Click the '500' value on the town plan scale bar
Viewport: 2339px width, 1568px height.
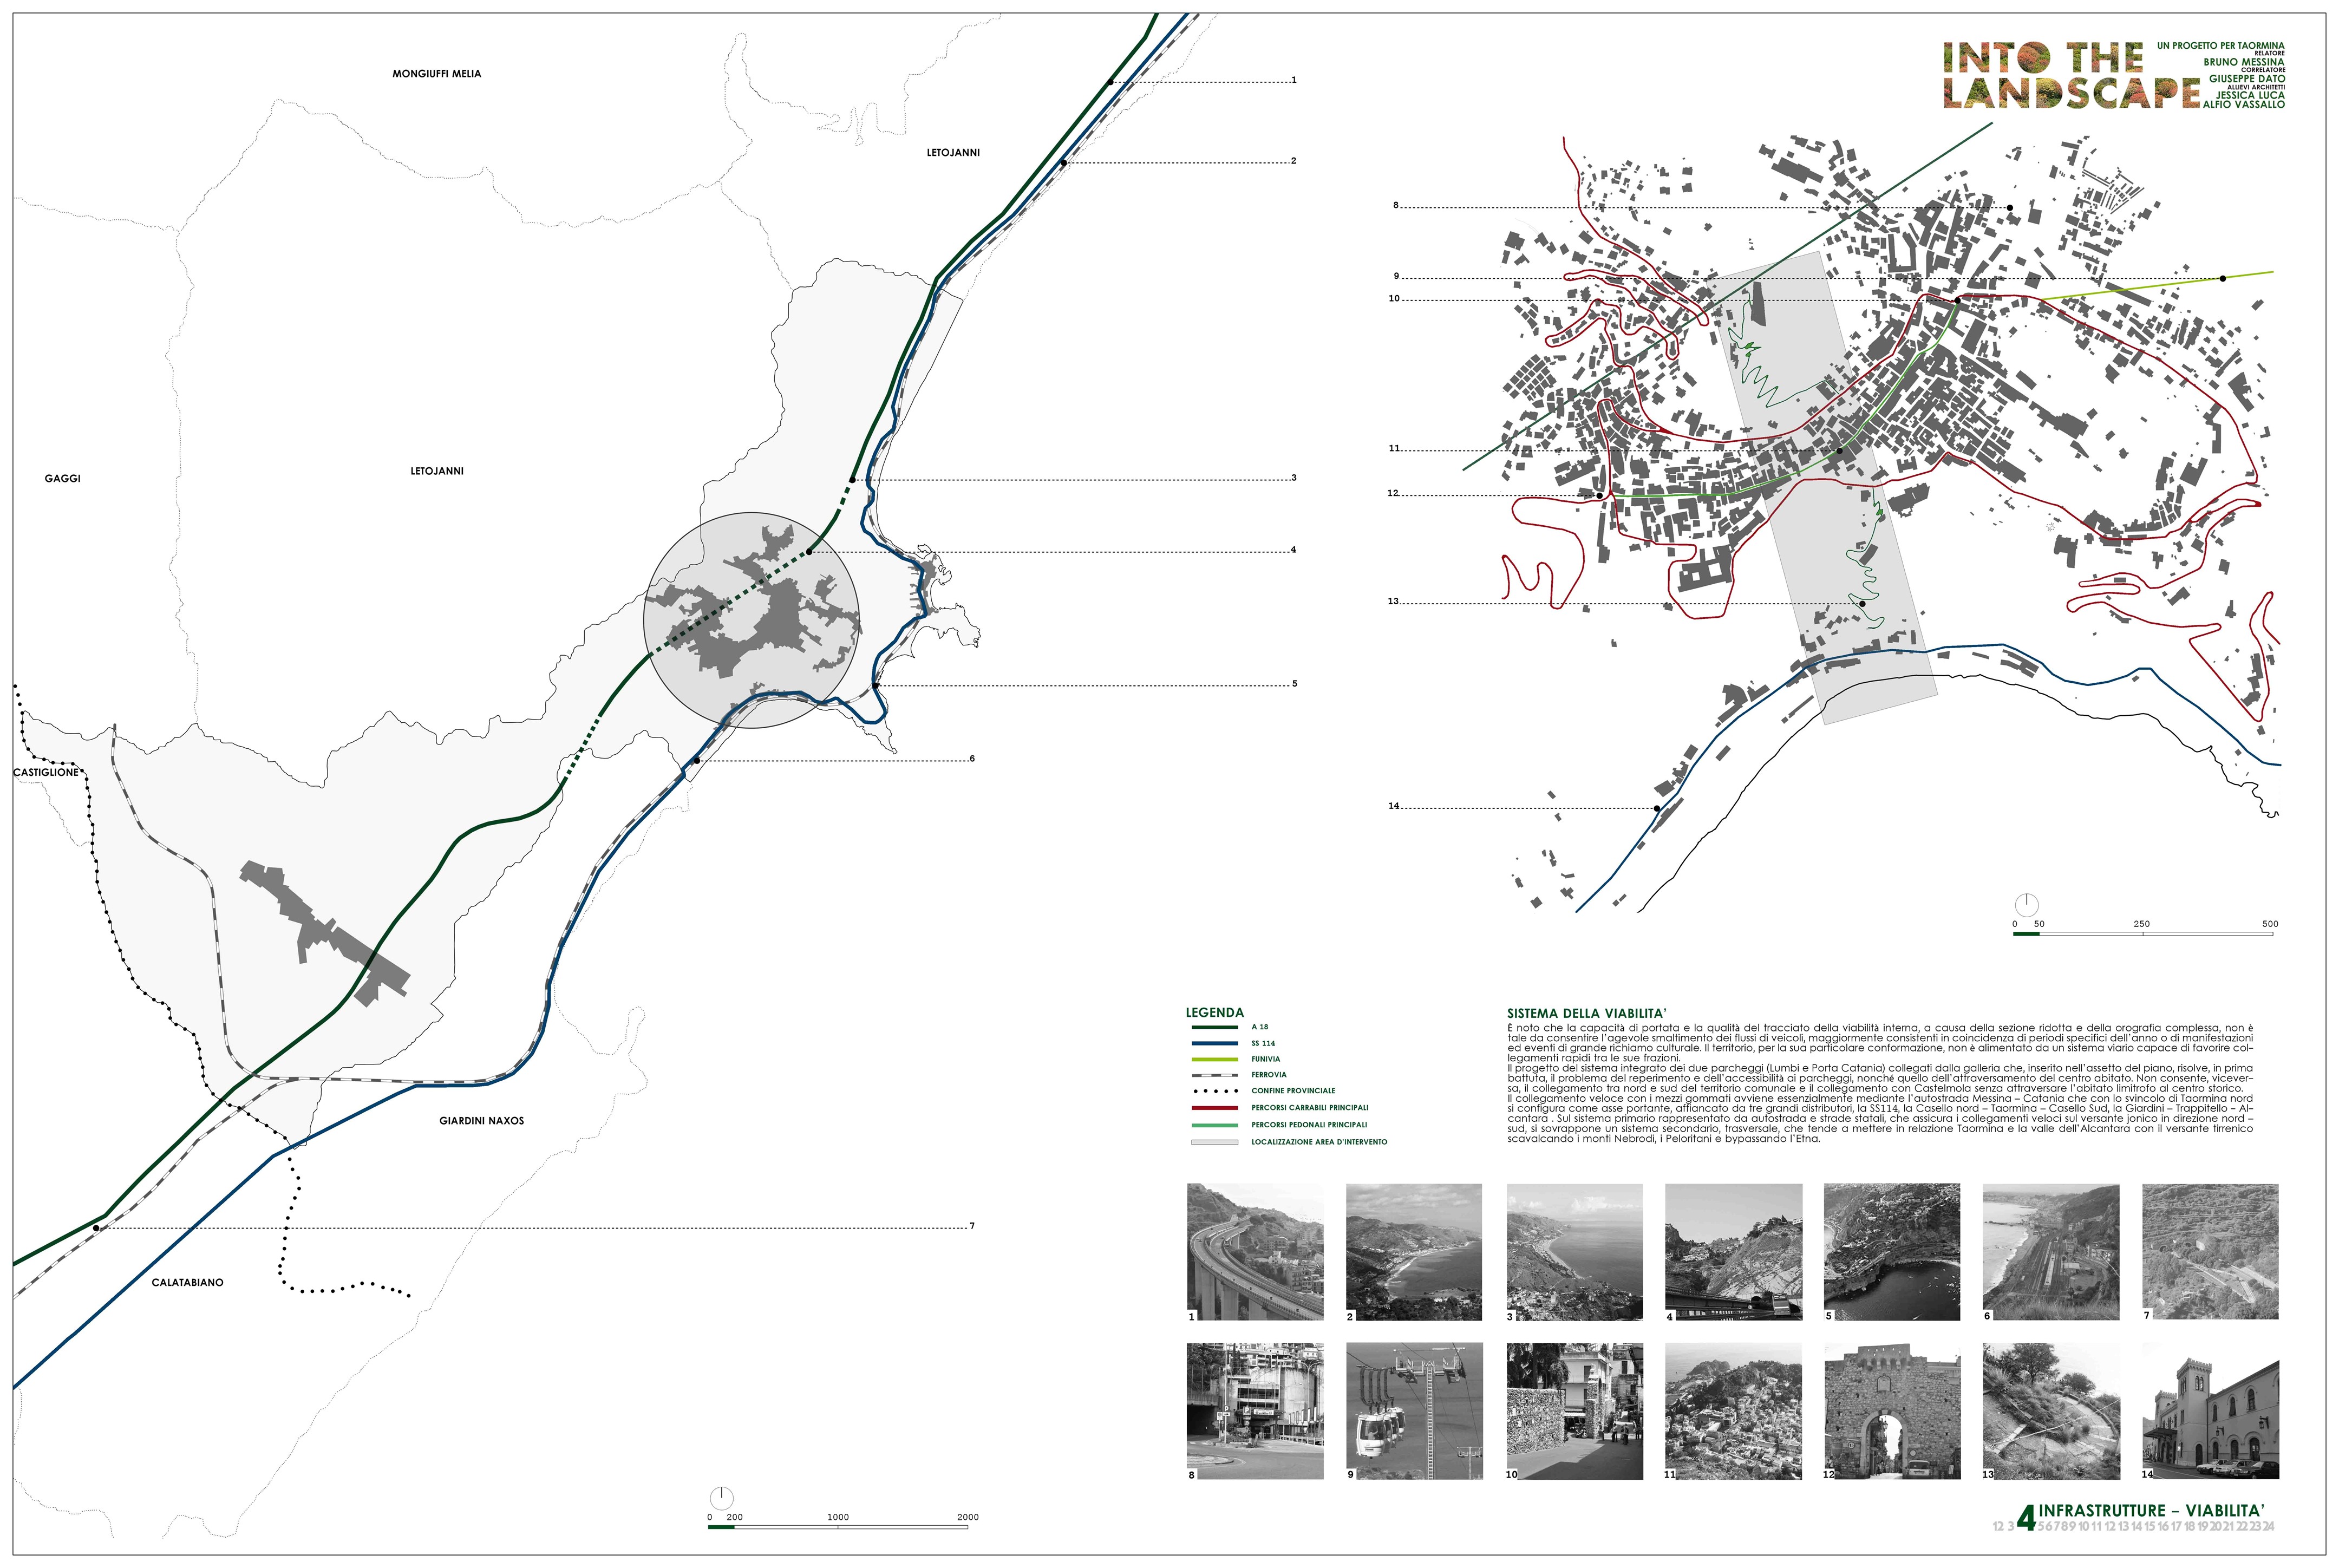[x=2270, y=924]
